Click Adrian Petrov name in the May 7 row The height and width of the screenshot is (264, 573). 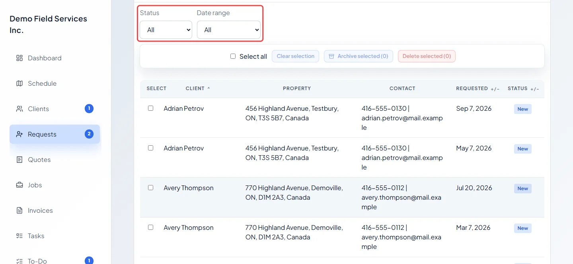[183, 148]
